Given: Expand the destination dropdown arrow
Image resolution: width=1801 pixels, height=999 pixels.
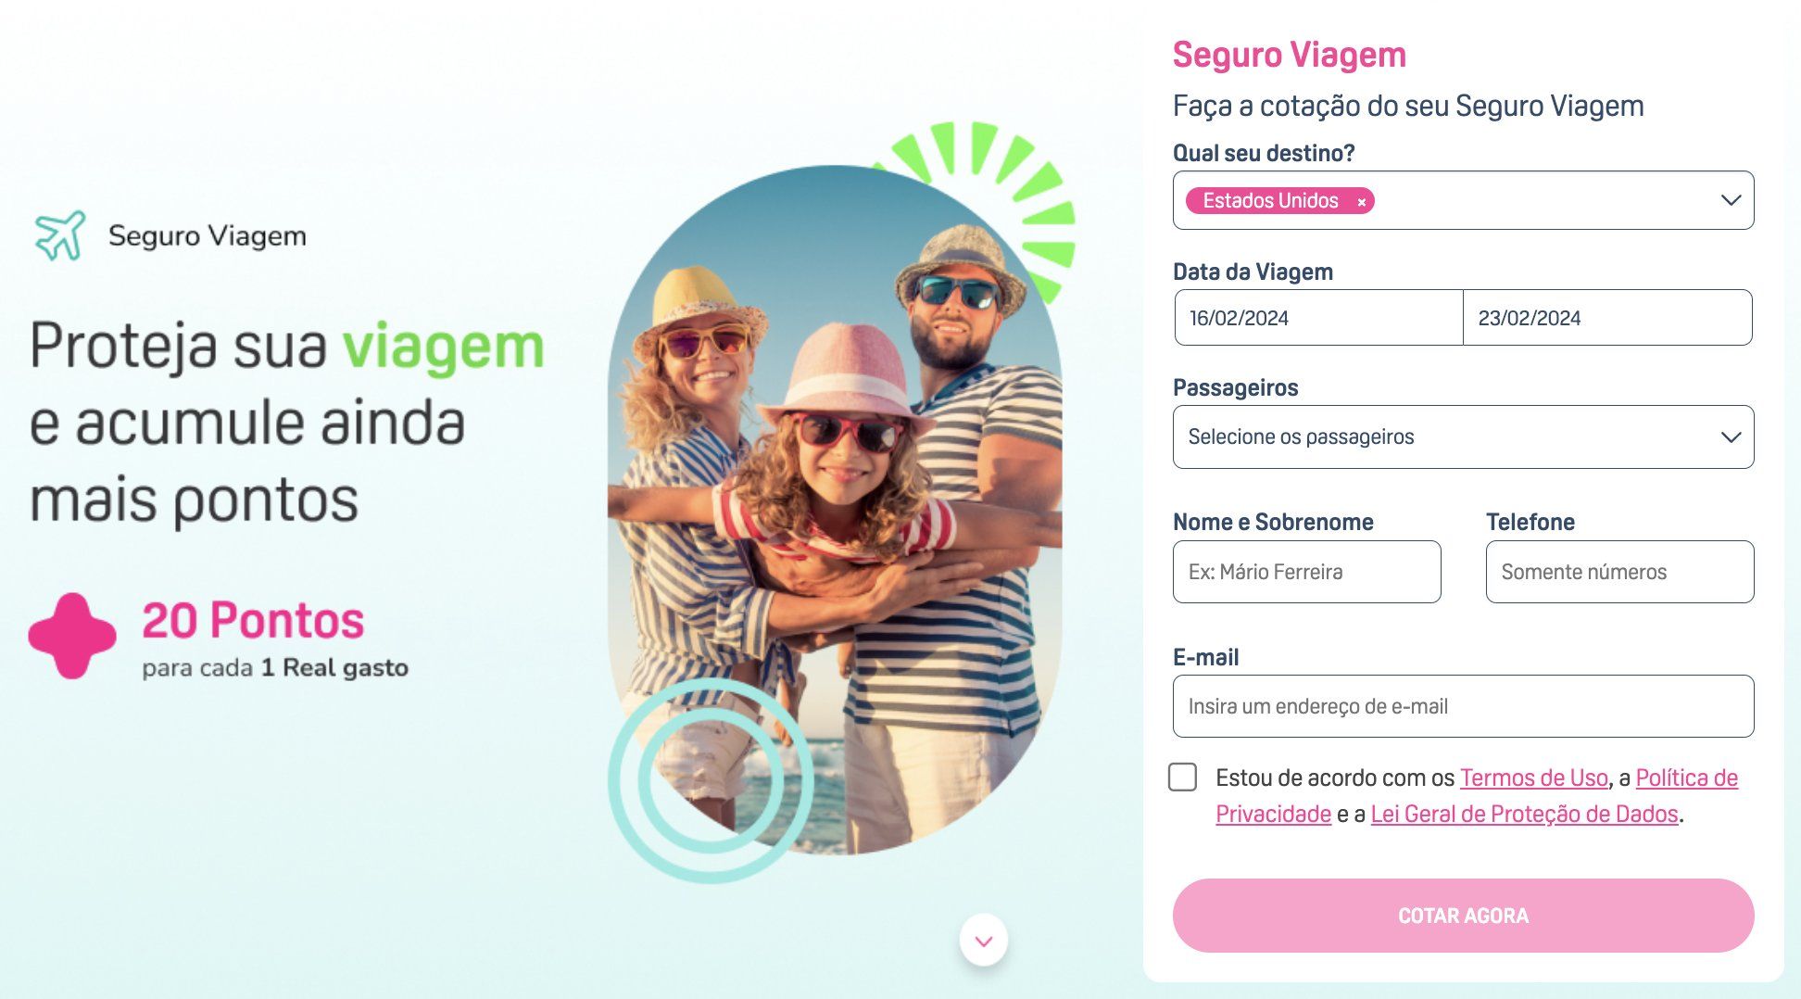Looking at the screenshot, I should coord(1731,200).
